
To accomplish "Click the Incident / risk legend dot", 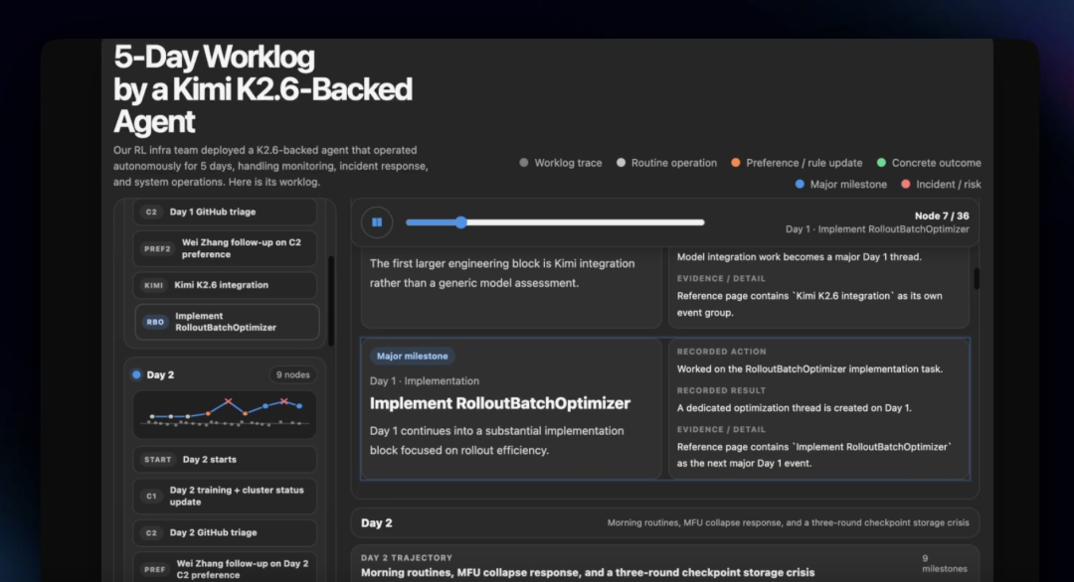I will click(x=905, y=184).
